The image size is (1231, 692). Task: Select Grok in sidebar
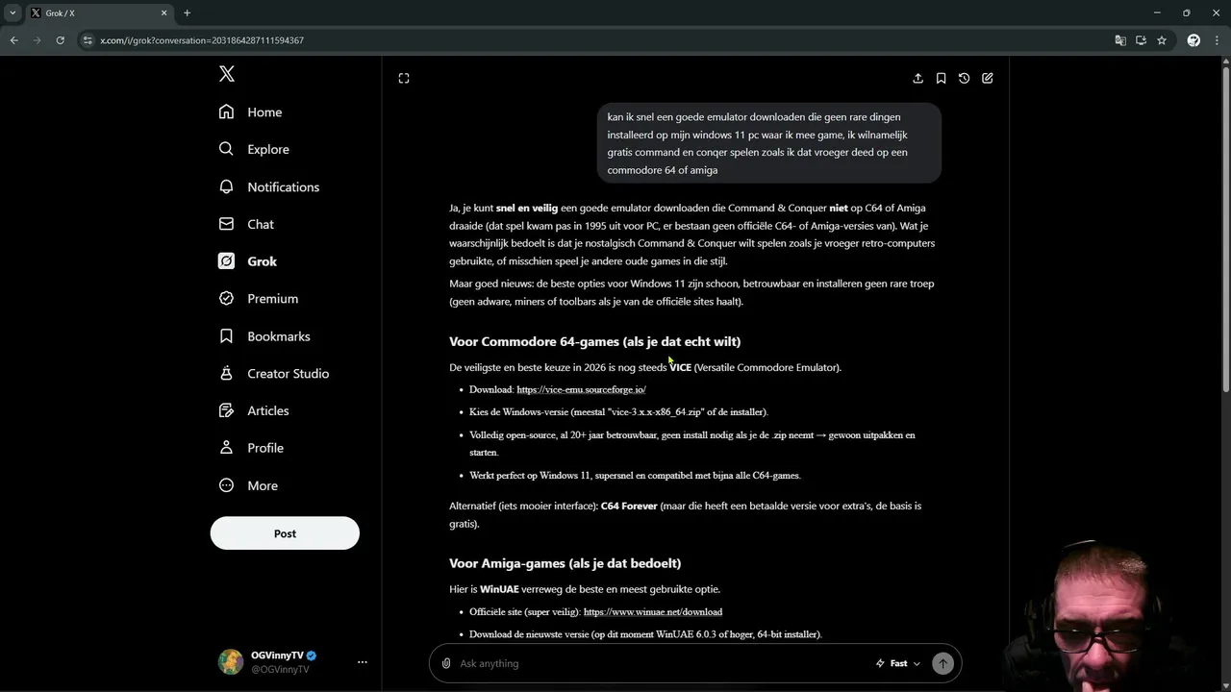[x=247, y=261]
